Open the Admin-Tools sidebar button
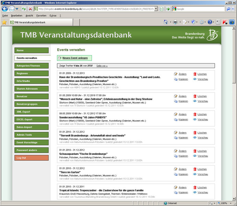This screenshot has height=206, width=237. click(32, 135)
